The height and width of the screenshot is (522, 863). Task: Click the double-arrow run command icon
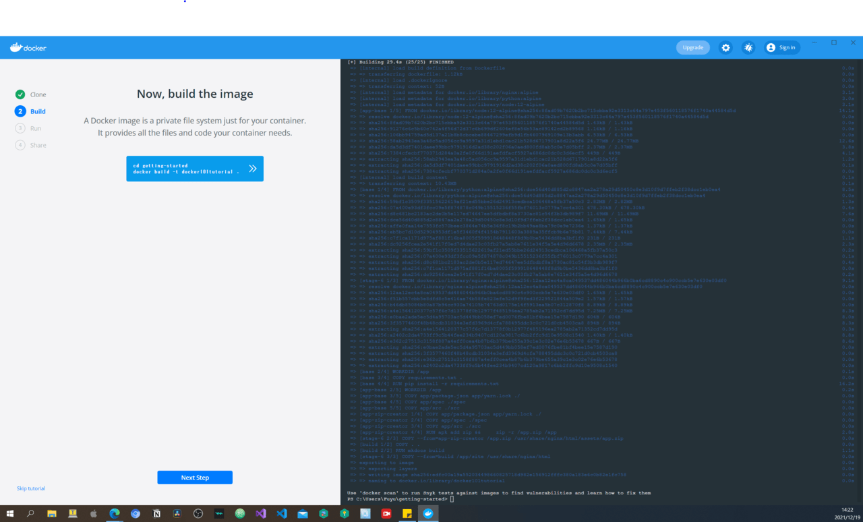(x=253, y=169)
